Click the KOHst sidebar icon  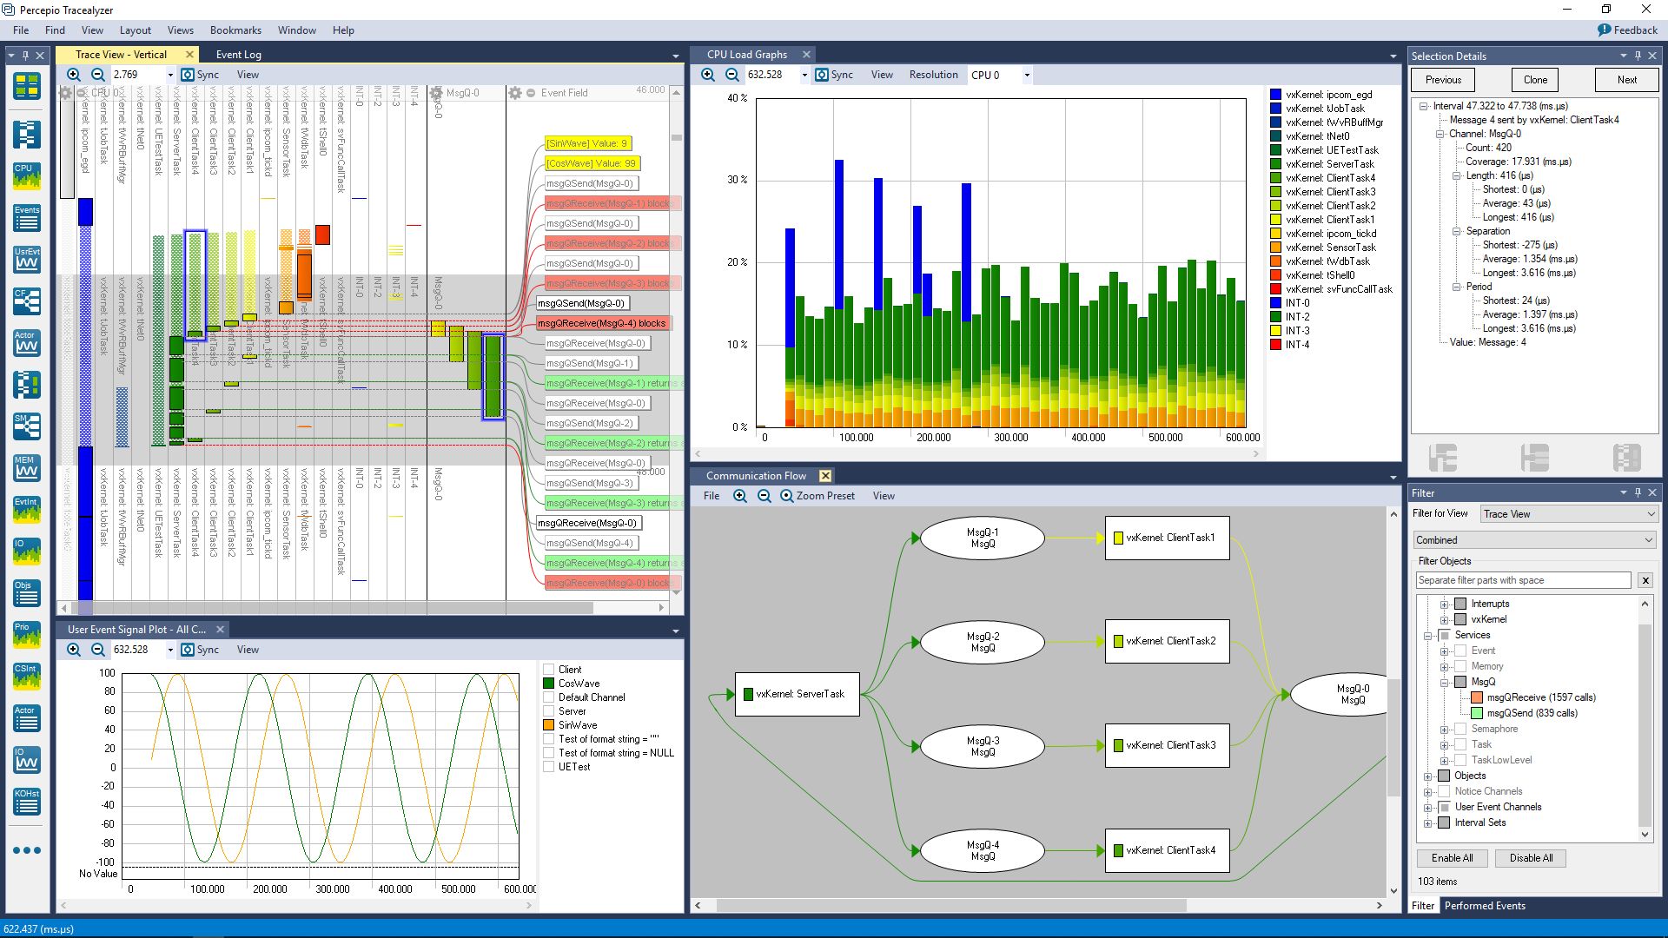tap(27, 802)
